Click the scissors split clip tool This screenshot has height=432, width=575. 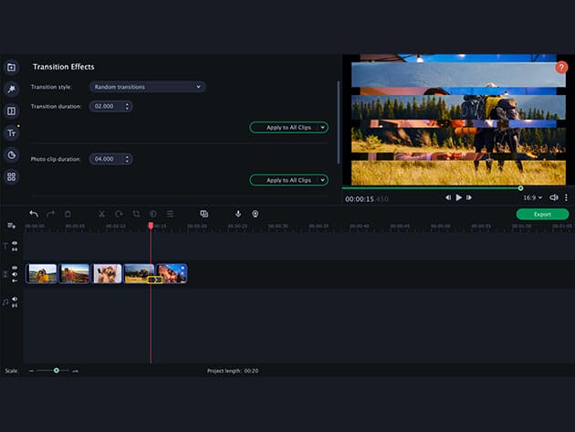pyautogui.click(x=101, y=214)
